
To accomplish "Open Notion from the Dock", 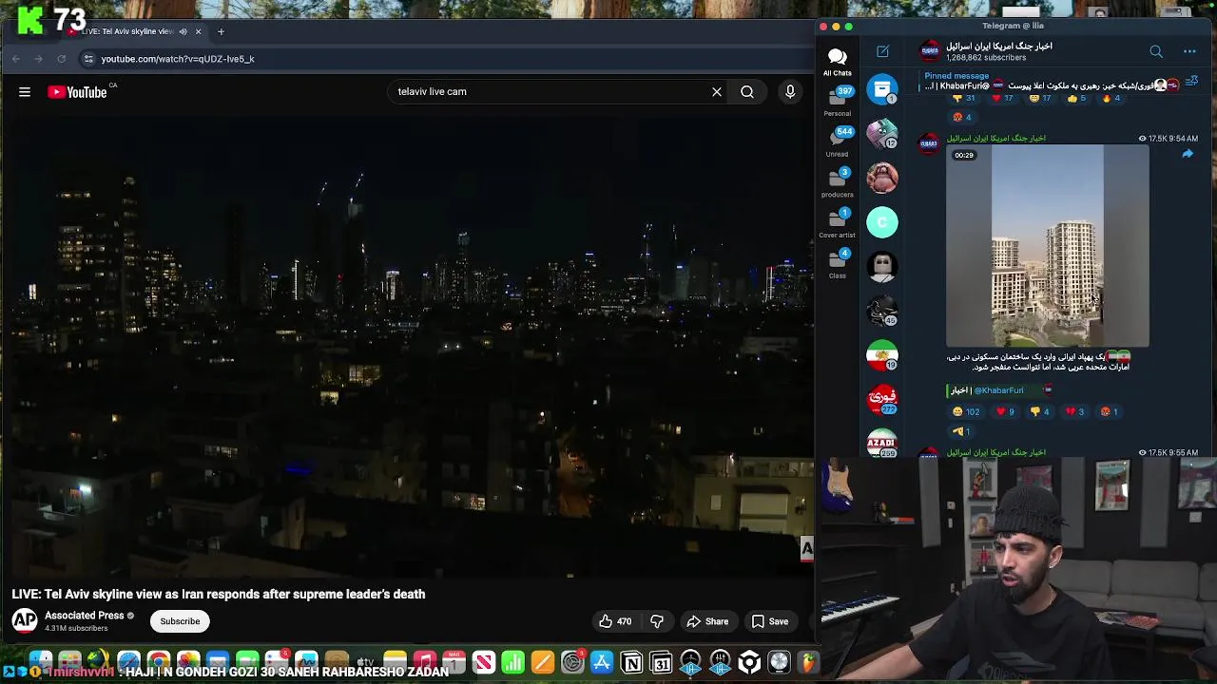I will point(631,662).
